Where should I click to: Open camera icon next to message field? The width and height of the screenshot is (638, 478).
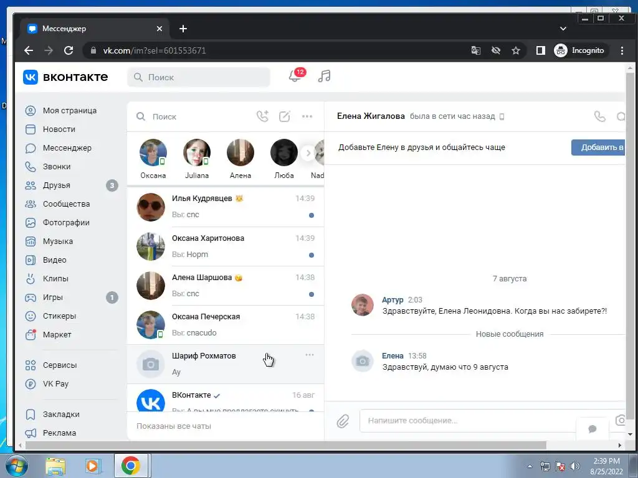pos(621,420)
